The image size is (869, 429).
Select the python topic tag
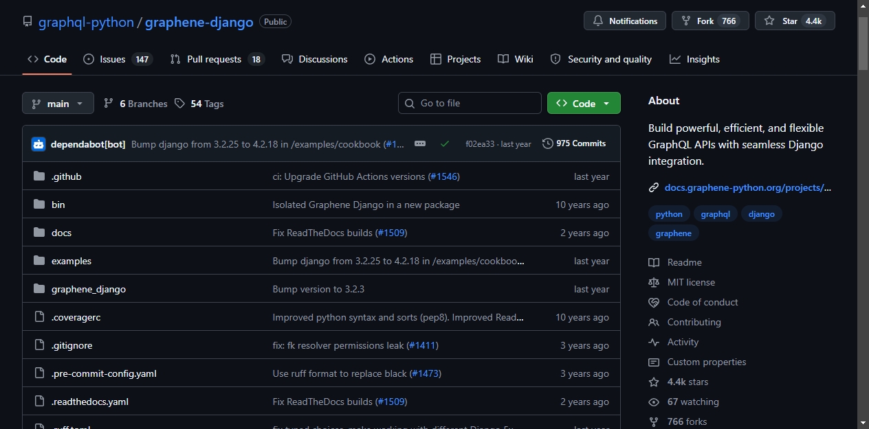(669, 214)
